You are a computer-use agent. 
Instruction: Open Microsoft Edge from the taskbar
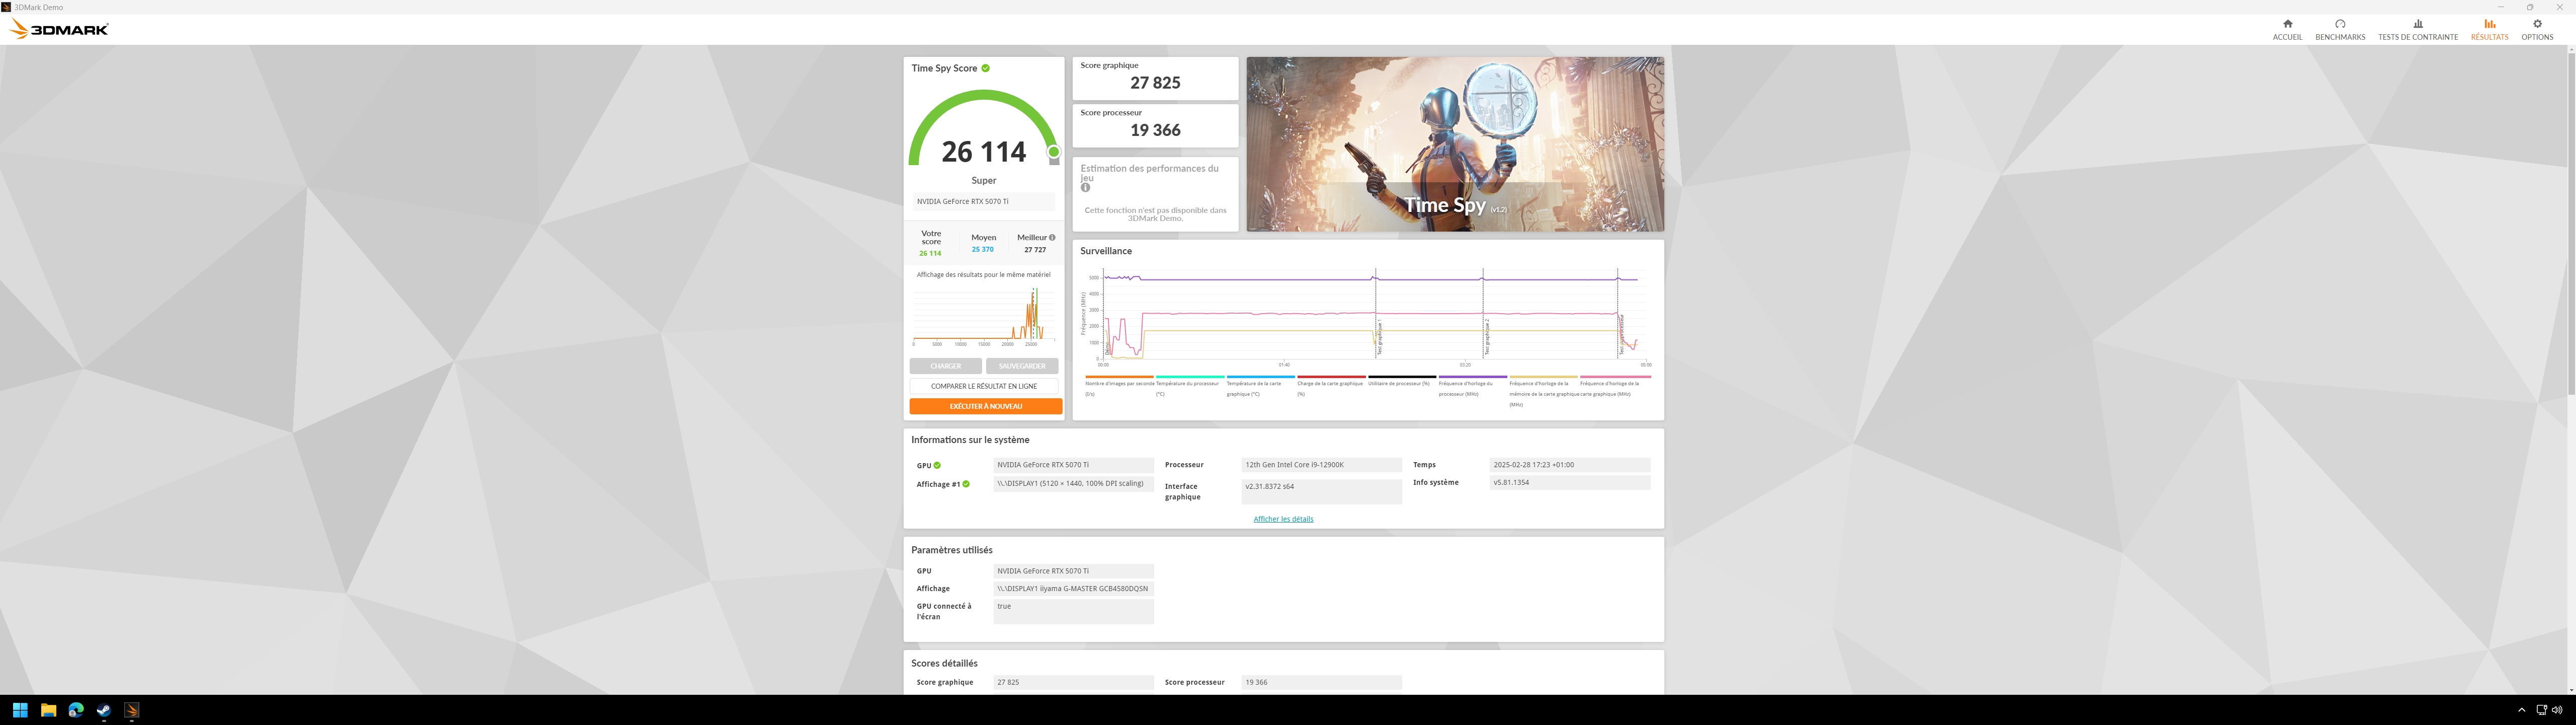click(x=75, y=710)
